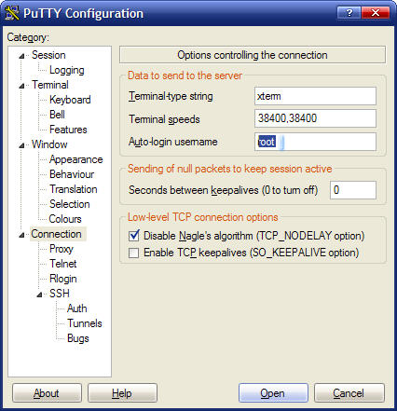Open Bell settings
Screen dimensions: 397x411
tap(57, 115)
